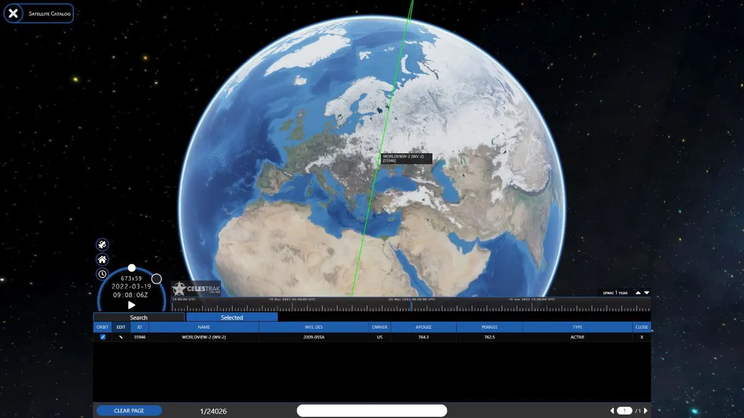Image resolution: width=744 pixels, height=418 pixels.
Task: Click the dark circle handle on the dial ring
Action: coord(157,279)
